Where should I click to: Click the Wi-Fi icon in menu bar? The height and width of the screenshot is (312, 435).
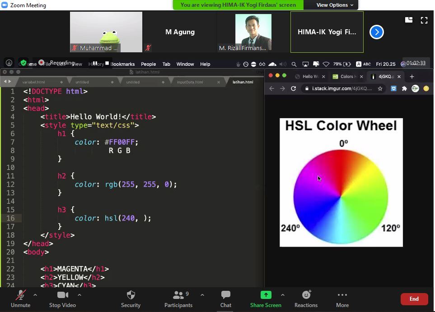[x=326, y=64]
